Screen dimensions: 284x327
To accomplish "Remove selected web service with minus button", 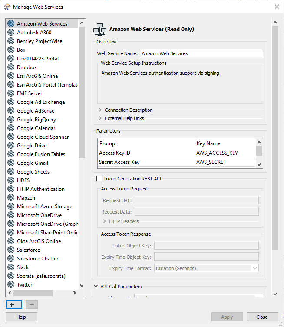I will [32, 305].
